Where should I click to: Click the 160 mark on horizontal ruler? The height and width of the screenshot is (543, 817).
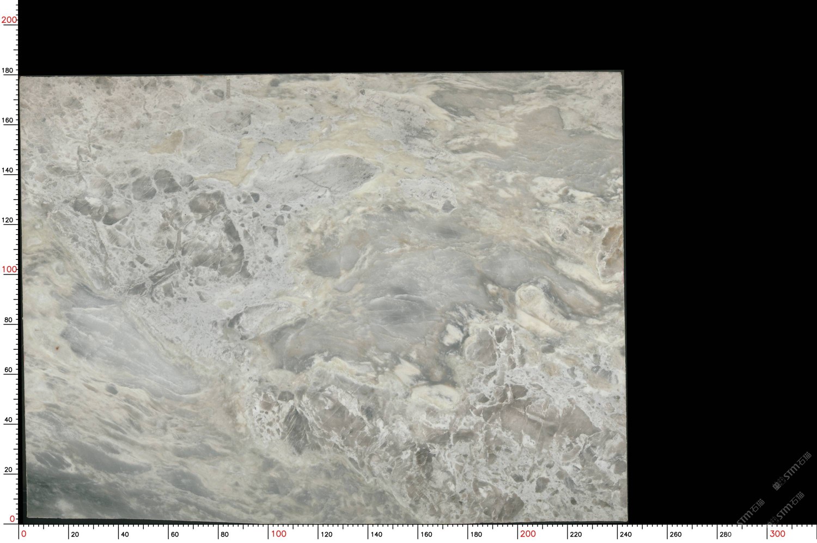pos(426,534)
